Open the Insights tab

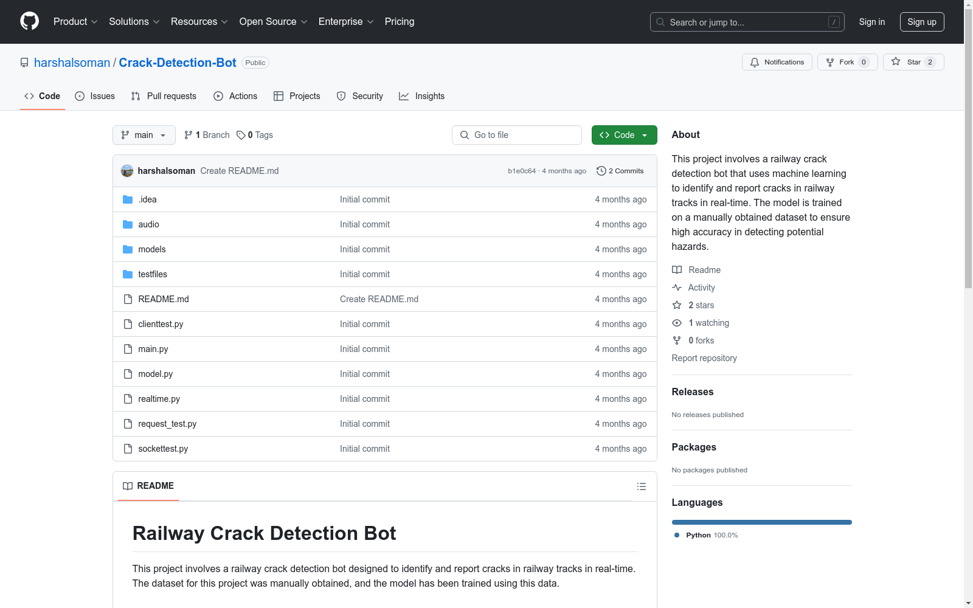pos(422,96)
